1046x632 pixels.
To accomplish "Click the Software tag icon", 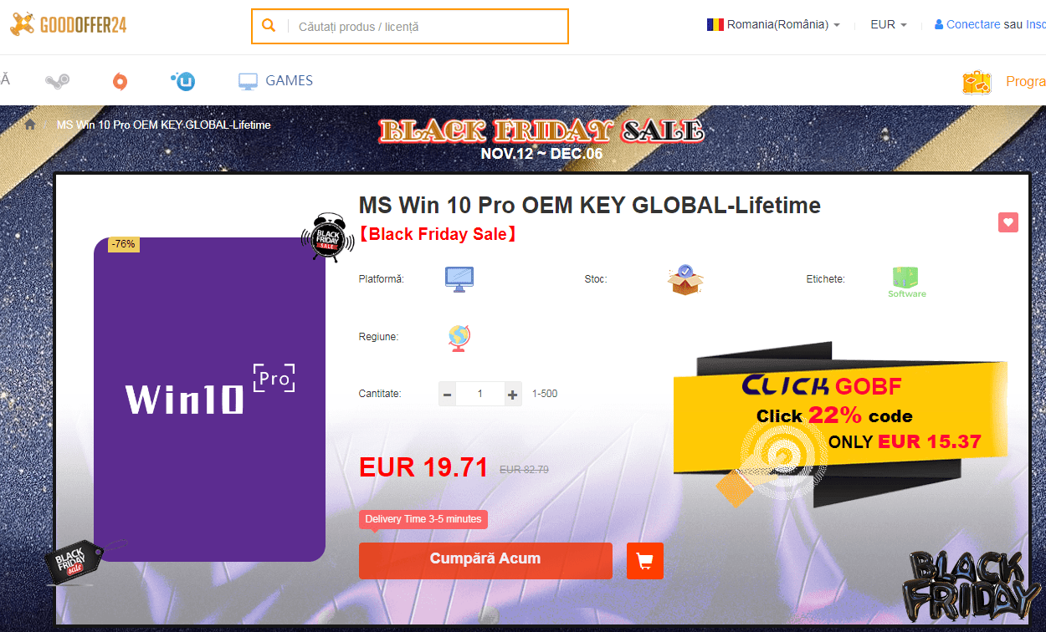I will [906, 283].
